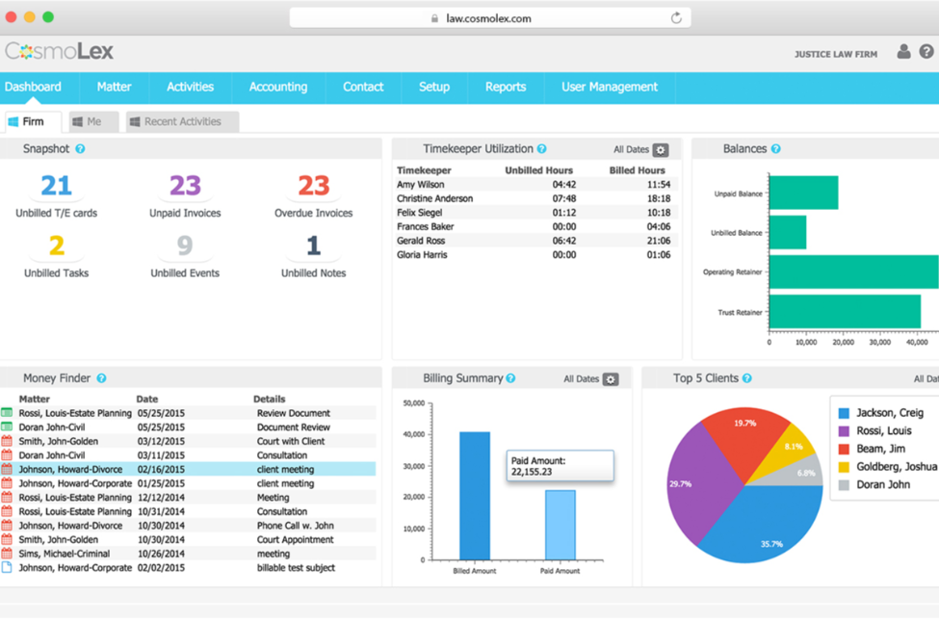
Task: Open the Activities menu
Action: [190, 87]
